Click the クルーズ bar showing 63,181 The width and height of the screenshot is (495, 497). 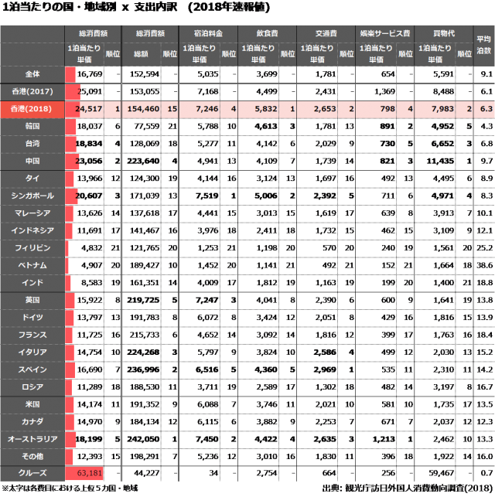(84, 473)
